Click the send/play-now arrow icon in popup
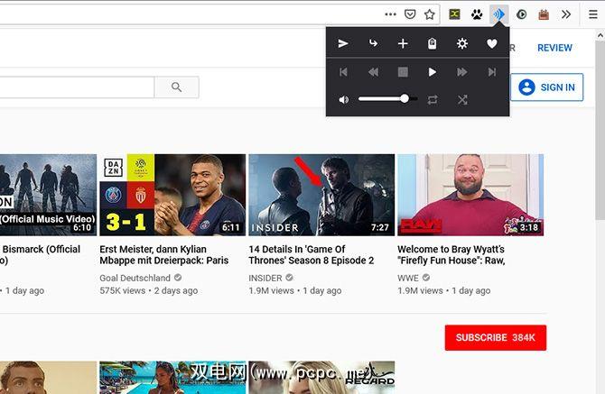This screenshot has width=605, height=394. 343,43
